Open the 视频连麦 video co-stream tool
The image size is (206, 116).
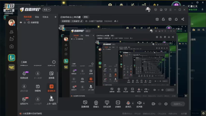tap(24, 75)
